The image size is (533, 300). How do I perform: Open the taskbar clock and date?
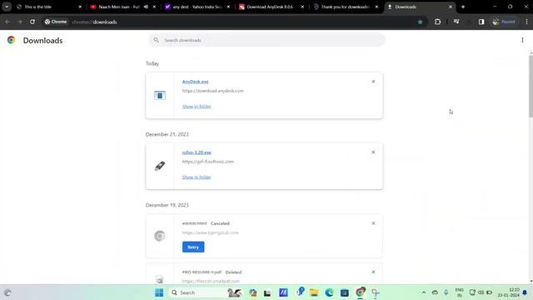[509, 292]
